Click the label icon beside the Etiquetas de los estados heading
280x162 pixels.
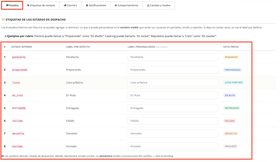3,20
